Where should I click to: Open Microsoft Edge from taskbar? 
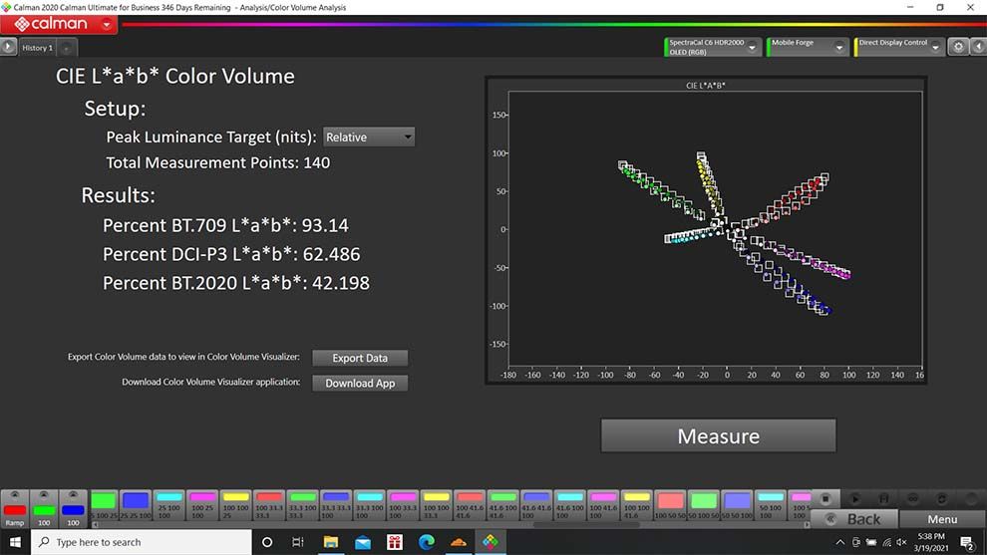coord(426,542)
